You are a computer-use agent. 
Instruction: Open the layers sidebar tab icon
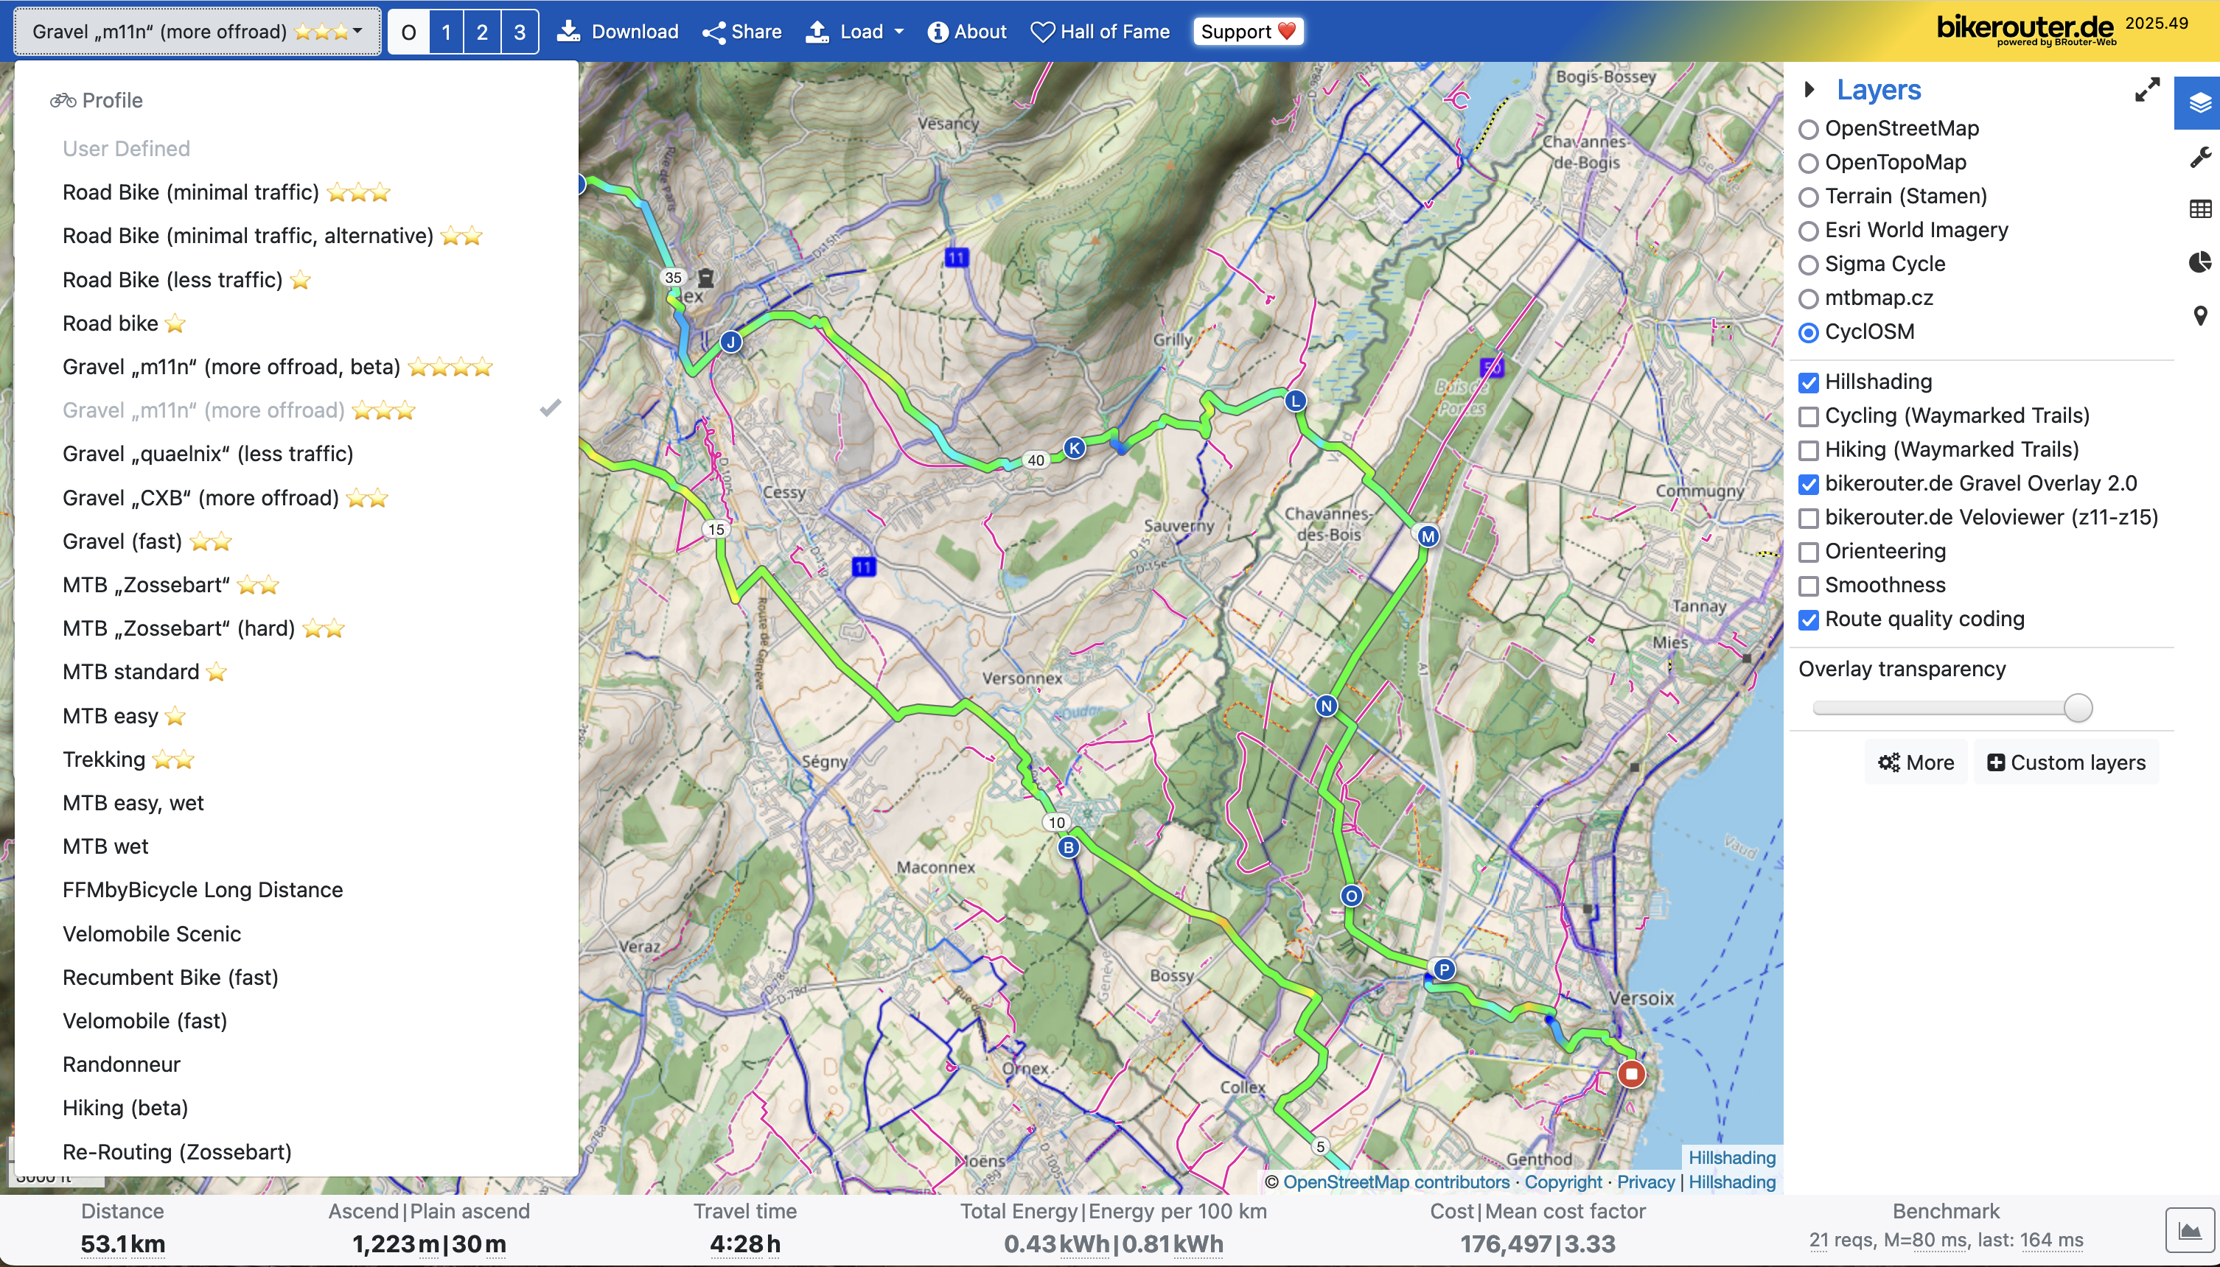[x=2199, y=104]
